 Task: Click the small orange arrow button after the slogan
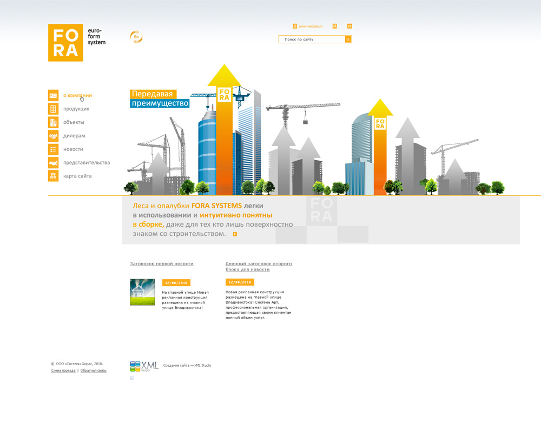pos(235,234)
